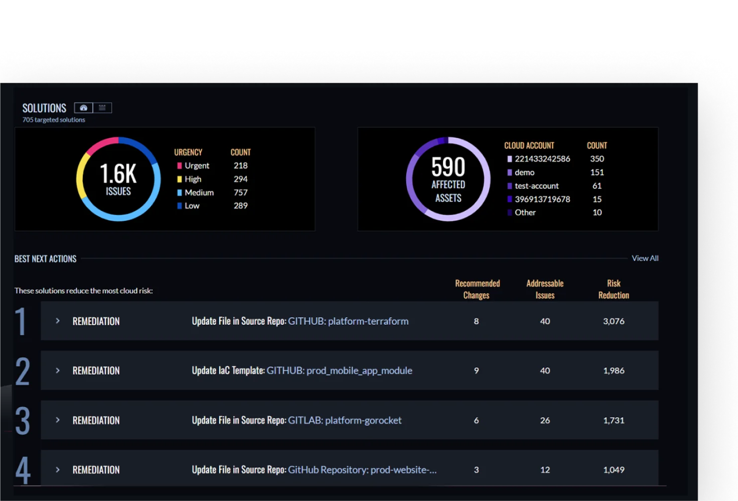Click the Urgent pink color swatch

pos(179,166)
